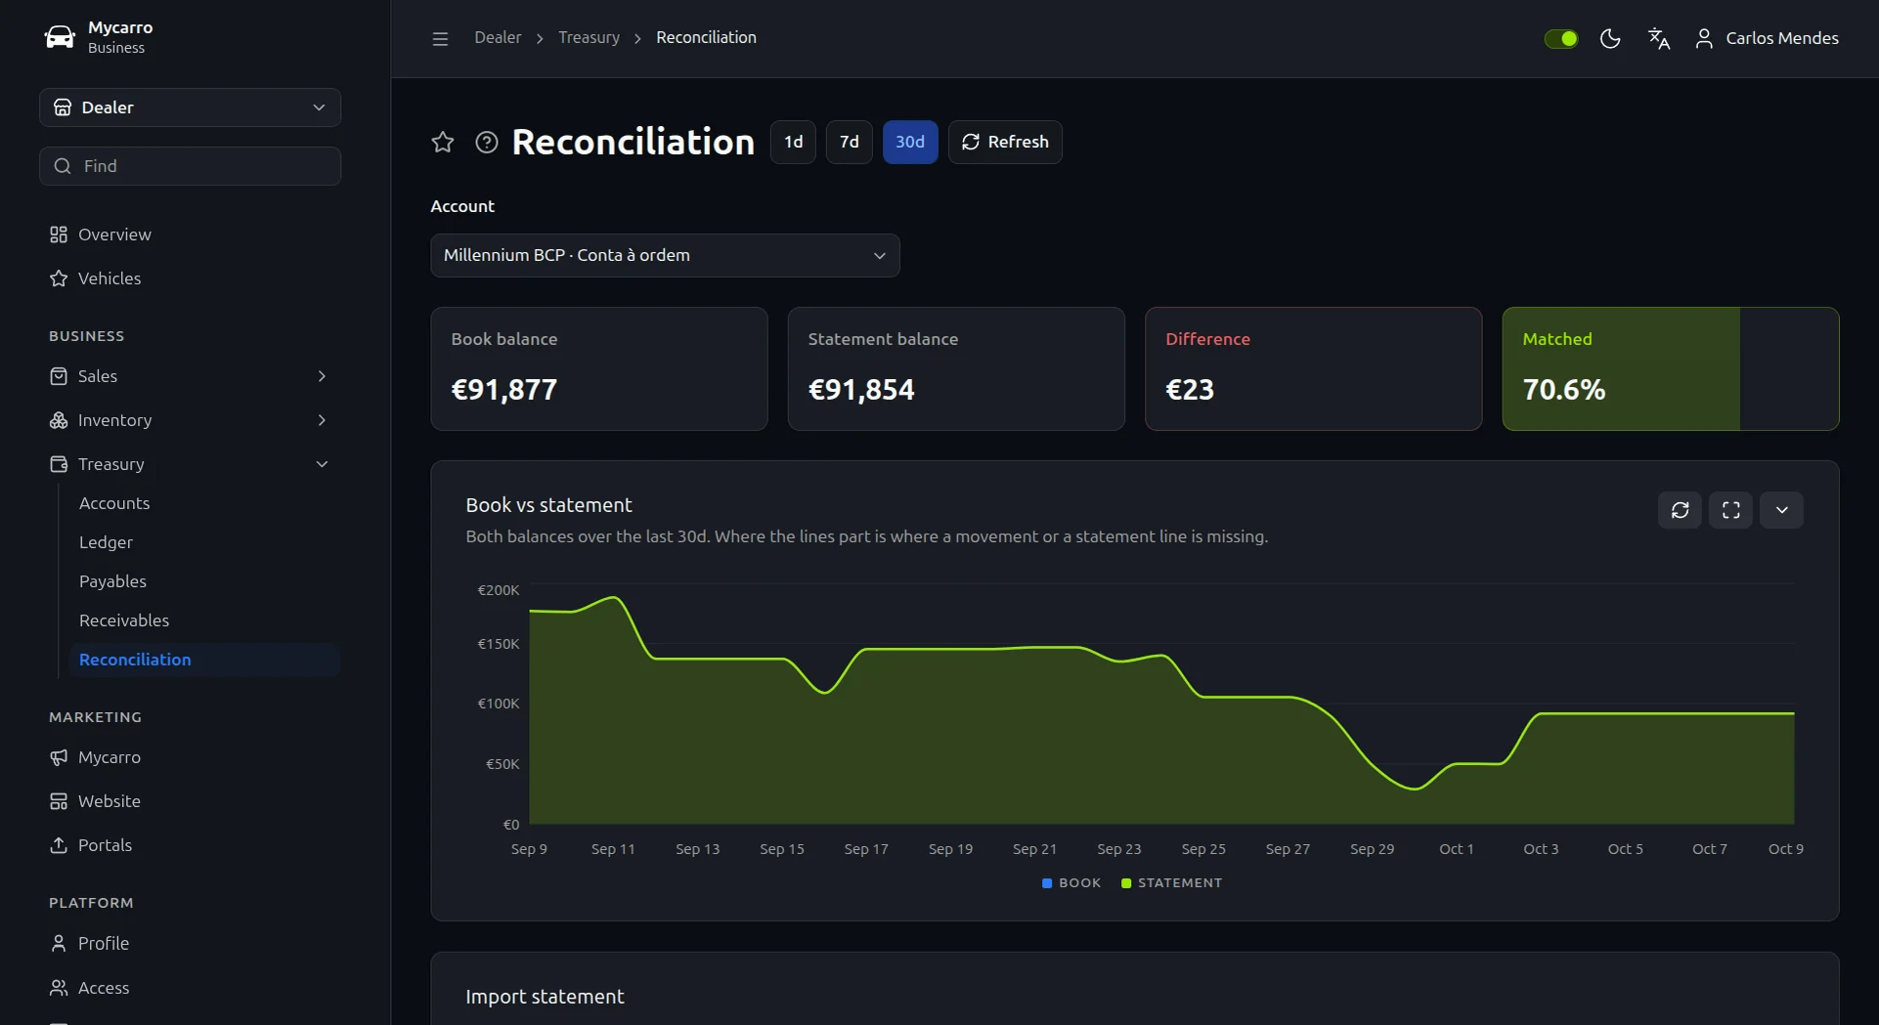The width and height of the screenshot is (1879, 1025).
Task: Click the Access users icon
Action: pos(59,988)
